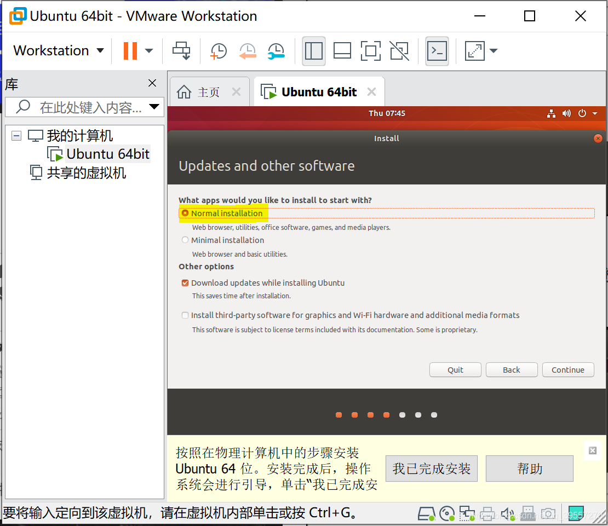Image resolution: width=608 pixels, height=526 pixels.
Task: Close the Install window with red button
Action: (598, 138)
